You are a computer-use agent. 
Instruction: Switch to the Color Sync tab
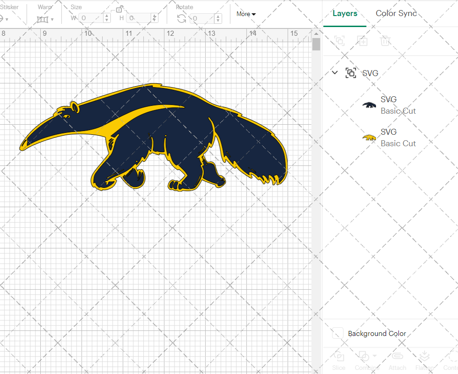coord(396,13)
